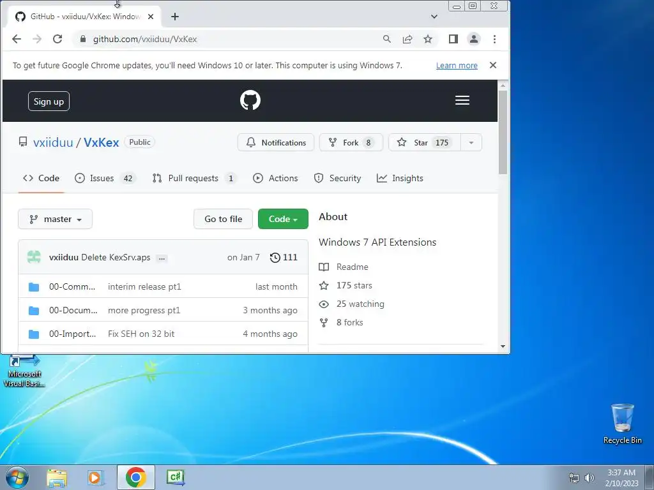Open the Pull requests tab
654x490 pixels.
194,179
